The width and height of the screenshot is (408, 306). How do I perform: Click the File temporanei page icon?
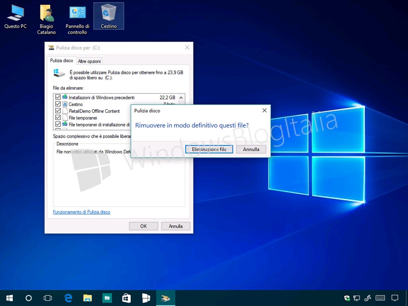(x=65, y=118)
